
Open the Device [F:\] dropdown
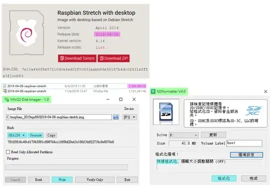pos(130,117)
